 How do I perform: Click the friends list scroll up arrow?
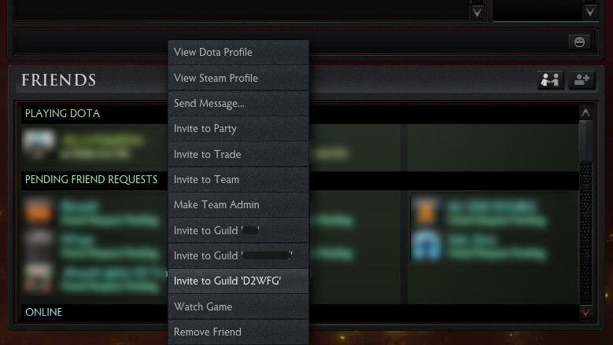tap(585, 113)
